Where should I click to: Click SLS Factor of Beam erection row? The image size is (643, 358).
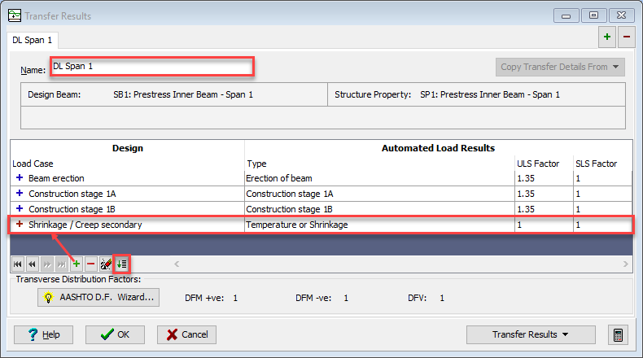point(602,178)
